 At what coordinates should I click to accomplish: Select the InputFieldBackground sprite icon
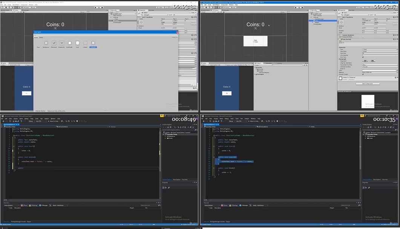pyautogui.click(x=69, y=43)
